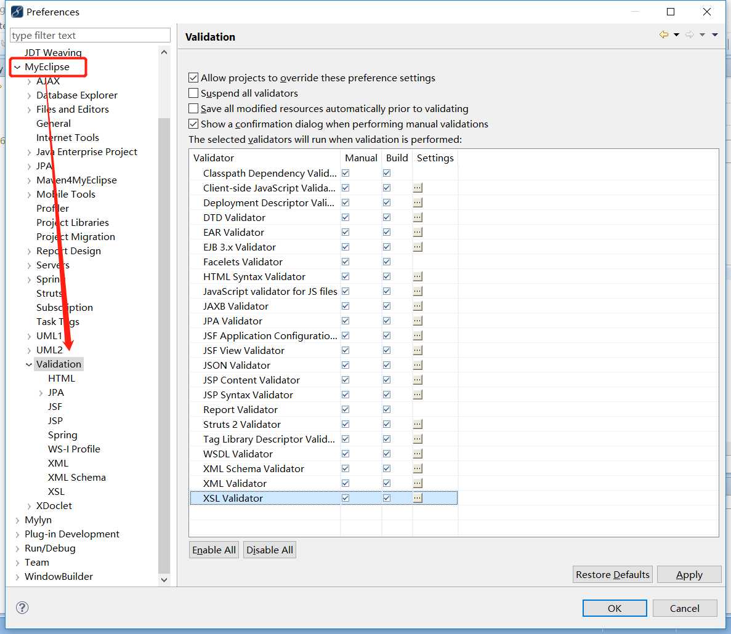Open settings for Struts 2 Validator
Image resolution: width=731 pixels, height=634 pixels.
pyautogui.click(x=418, y=424)
